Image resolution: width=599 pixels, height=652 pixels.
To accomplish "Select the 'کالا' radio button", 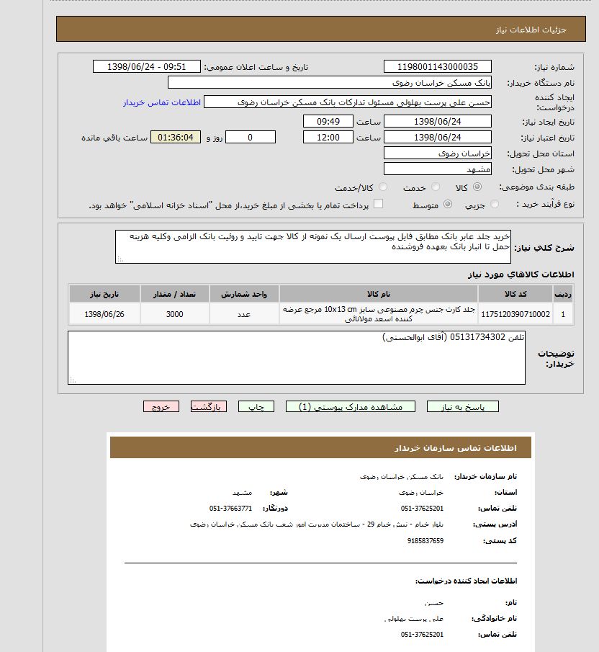I will coord(477,187).
